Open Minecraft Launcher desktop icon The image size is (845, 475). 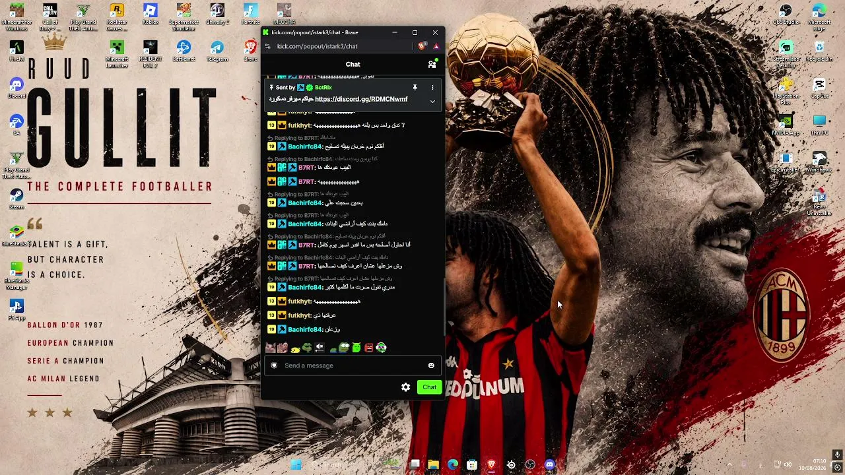(117, 55)
